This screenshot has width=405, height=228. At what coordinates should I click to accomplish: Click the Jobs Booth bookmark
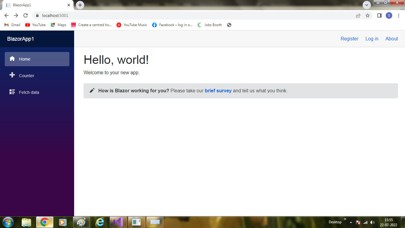point(210,25)
